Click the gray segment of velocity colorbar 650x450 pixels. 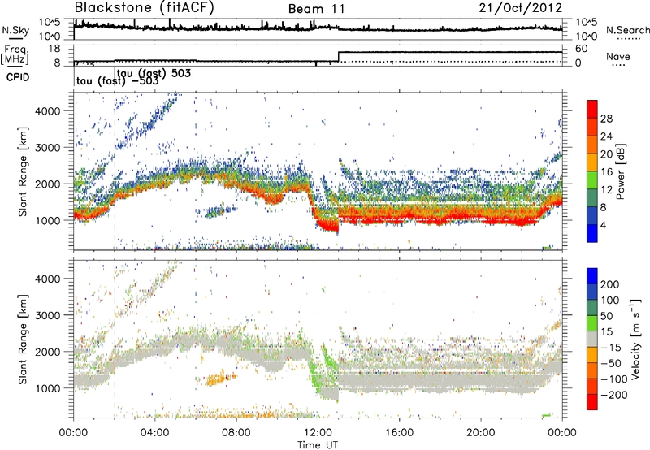[x=592, y=340]
